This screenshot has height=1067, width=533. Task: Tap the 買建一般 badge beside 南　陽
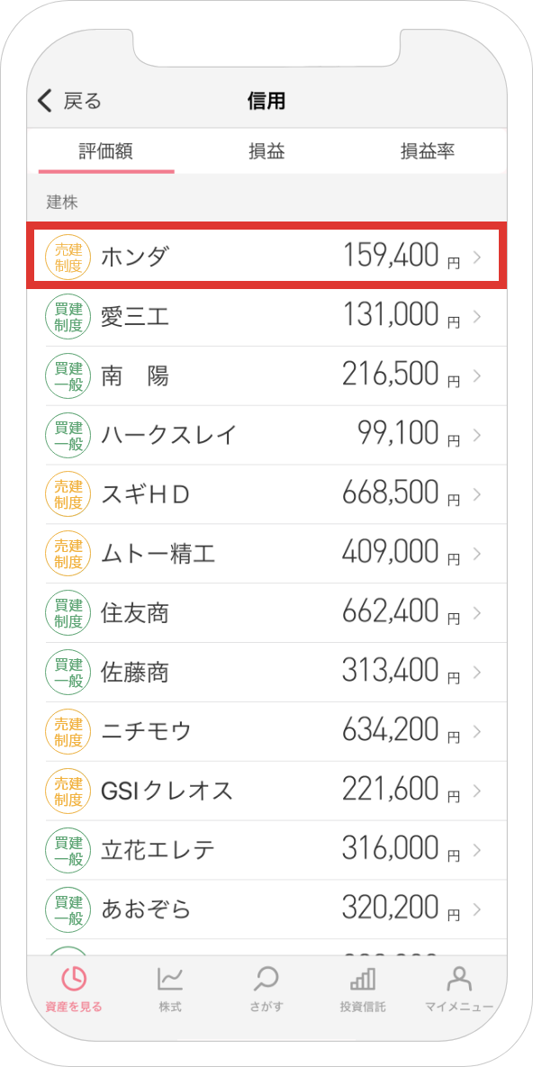(68, 375)
